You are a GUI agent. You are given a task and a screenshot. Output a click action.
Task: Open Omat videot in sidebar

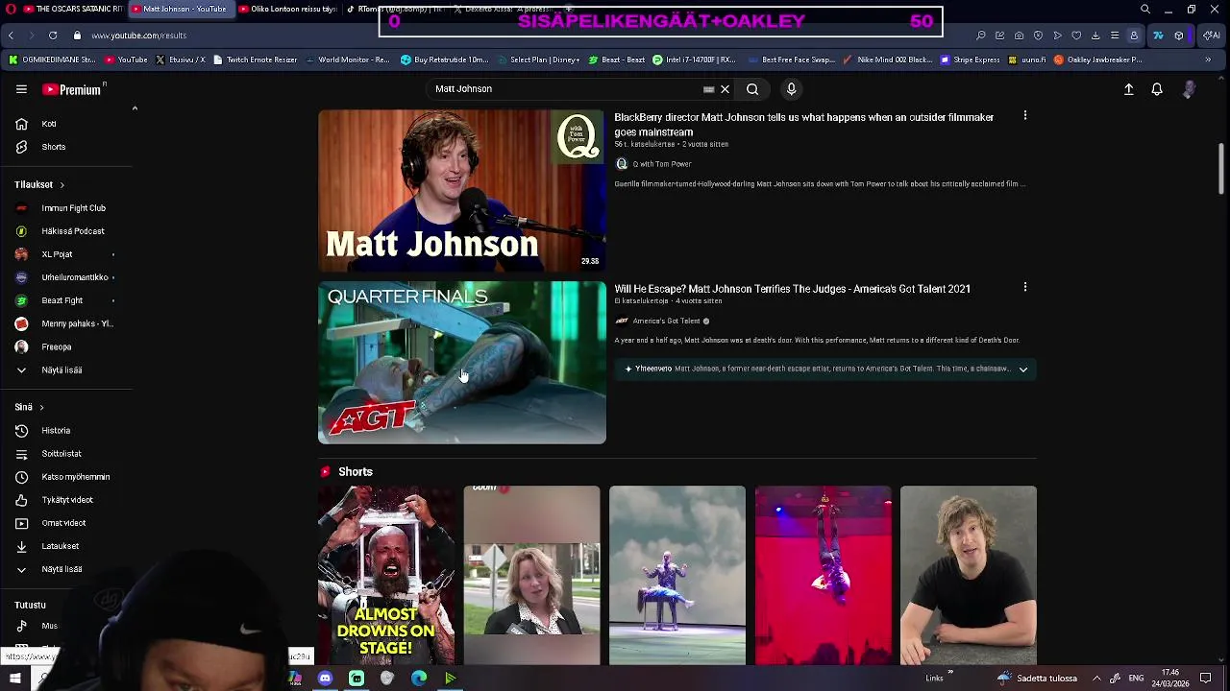(x=67, y=523)
